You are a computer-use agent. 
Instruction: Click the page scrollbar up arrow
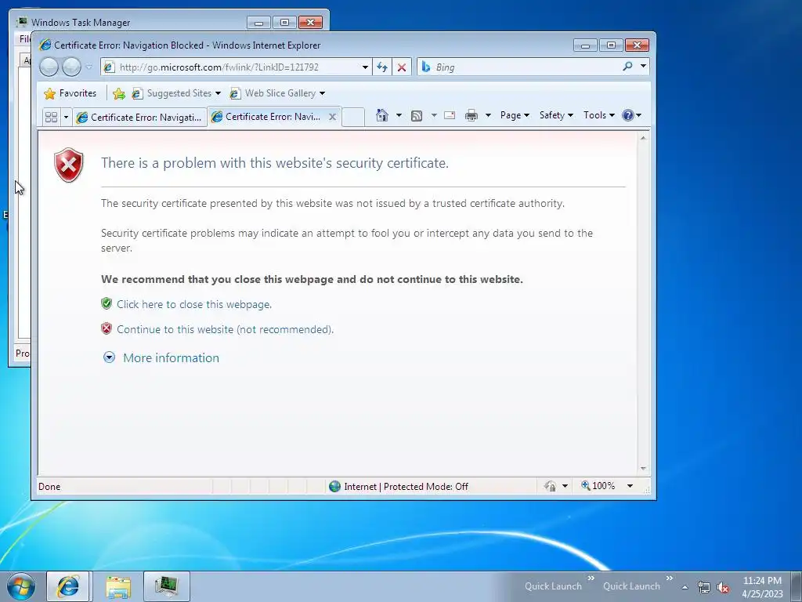click(643, 138)
